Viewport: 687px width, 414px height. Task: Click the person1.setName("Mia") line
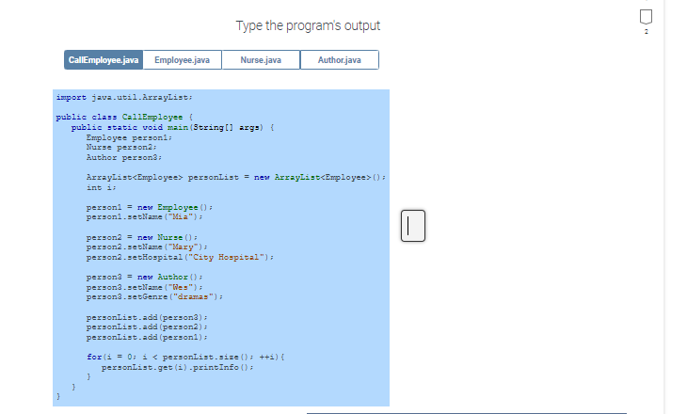coord(144,216)
